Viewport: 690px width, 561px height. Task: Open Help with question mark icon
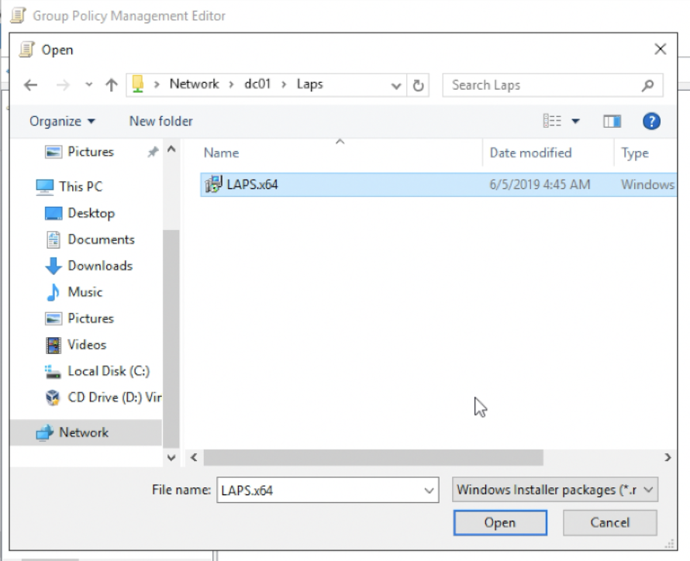tap(651, 121)
